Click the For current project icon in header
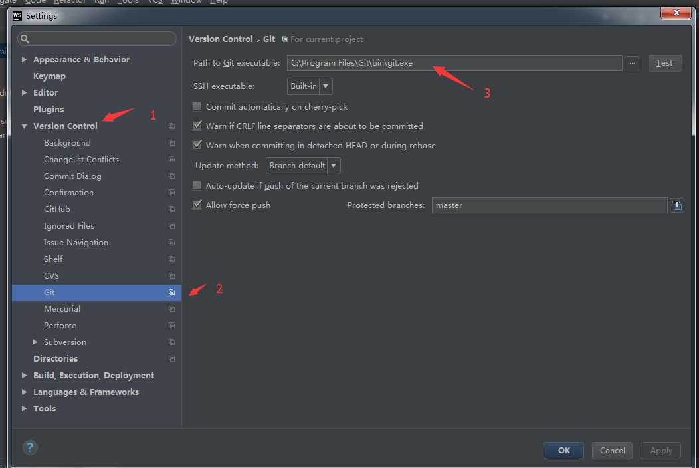Screen dimensions: 699x468 (x=284, y=39)
